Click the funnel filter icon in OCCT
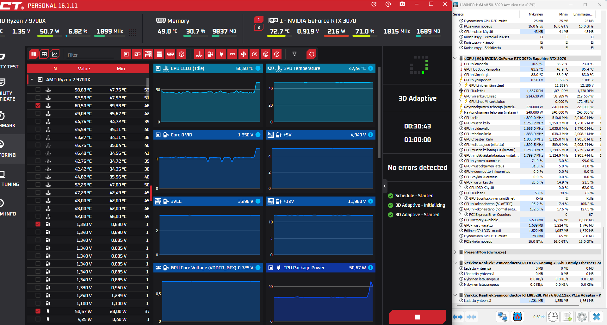The height and width of the screenshot is (325, 607). tap(294, 54)
